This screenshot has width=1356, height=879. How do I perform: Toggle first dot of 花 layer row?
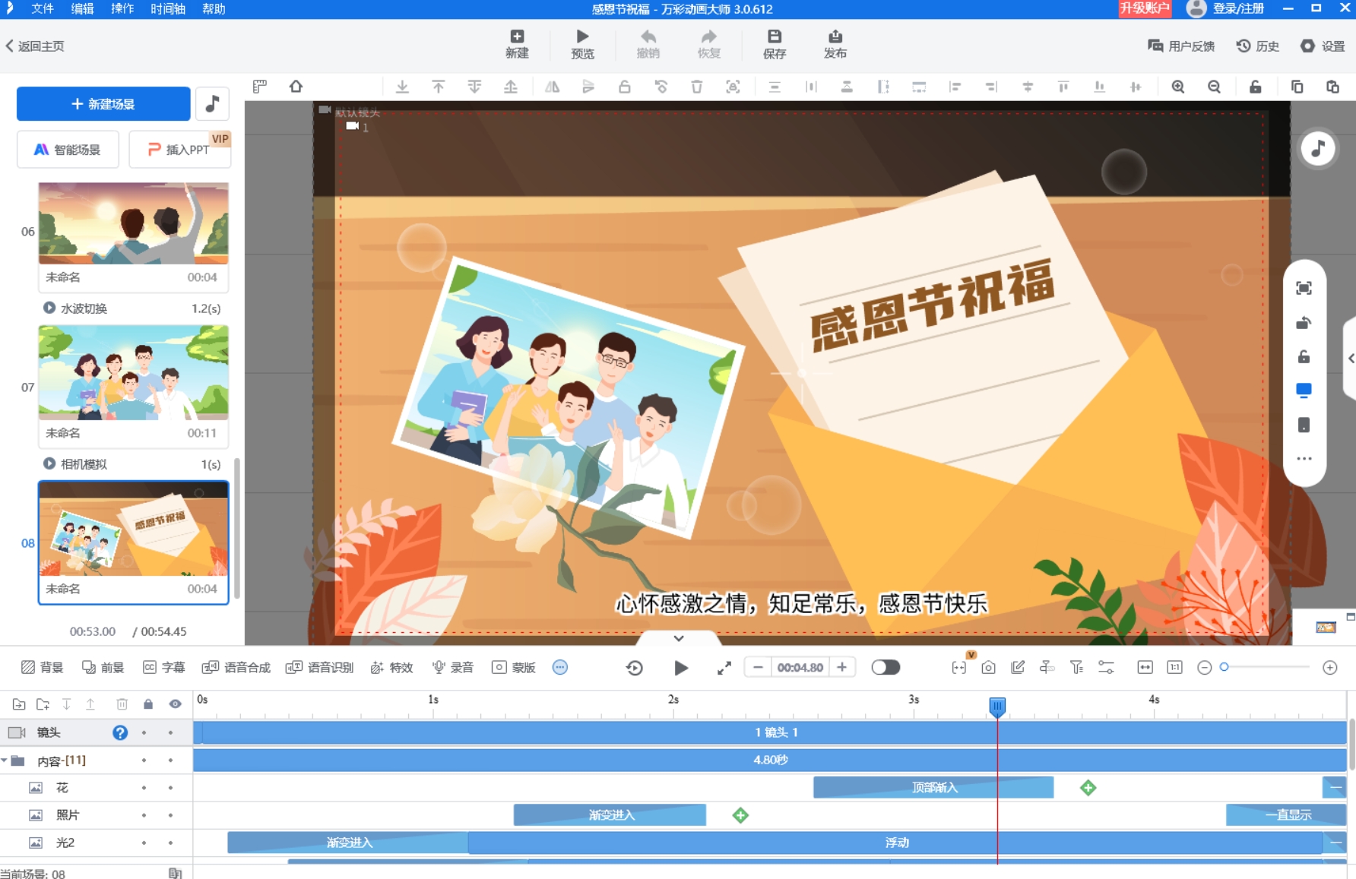pos(144,788)
